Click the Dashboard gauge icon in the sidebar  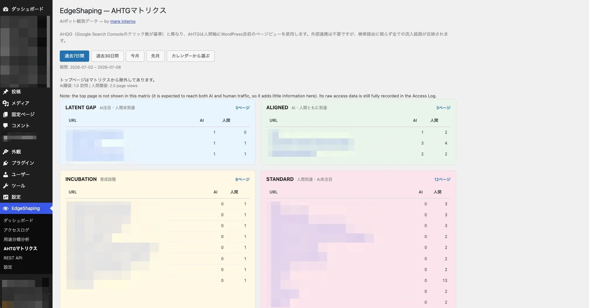(6, 9)
